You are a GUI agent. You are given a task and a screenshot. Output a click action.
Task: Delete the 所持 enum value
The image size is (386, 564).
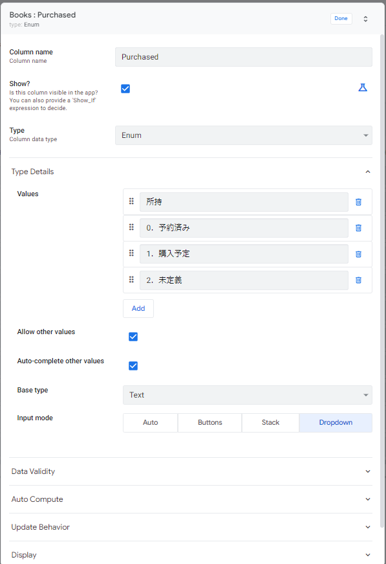358,202
